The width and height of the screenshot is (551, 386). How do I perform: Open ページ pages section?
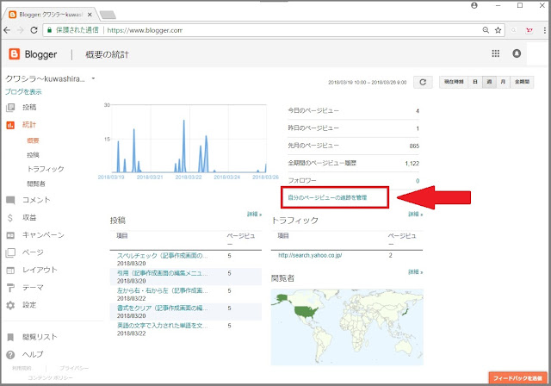pos(33,252)
